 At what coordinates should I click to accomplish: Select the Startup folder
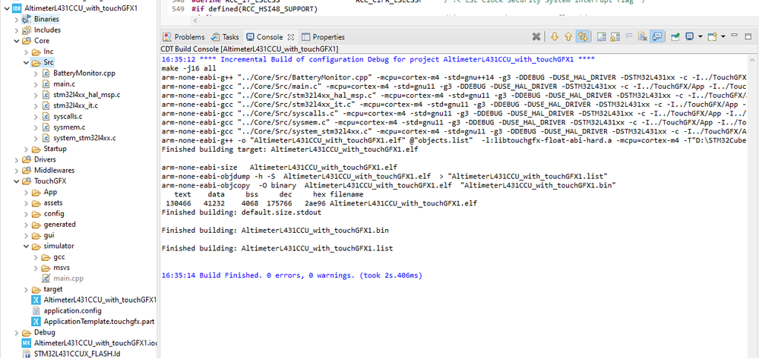pyautogui.click(x=49, y=149)
